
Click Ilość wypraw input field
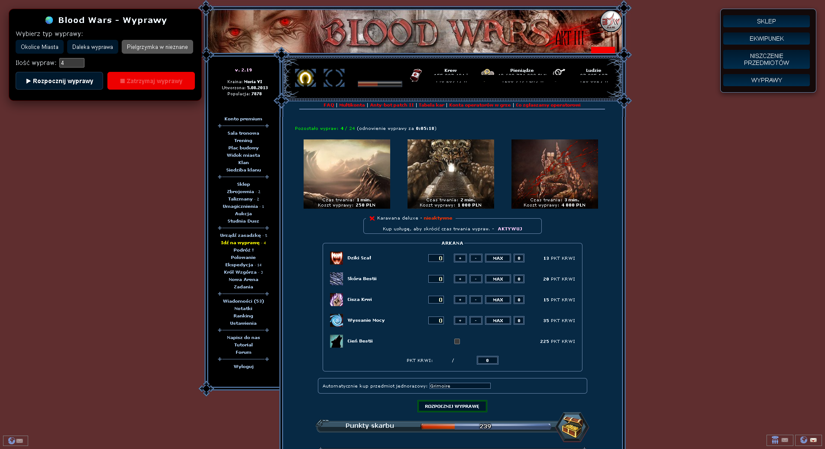pos(72,63)
